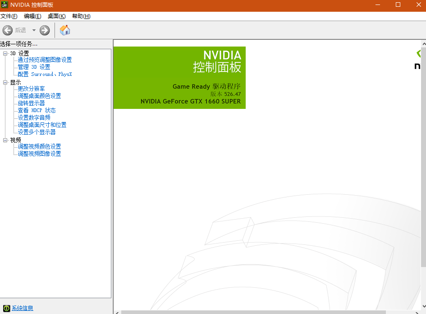The width and height of the screenshot is (426, 314).
Task: Open 通过预览调整图像设置
Action: click(x=45, y=60)
